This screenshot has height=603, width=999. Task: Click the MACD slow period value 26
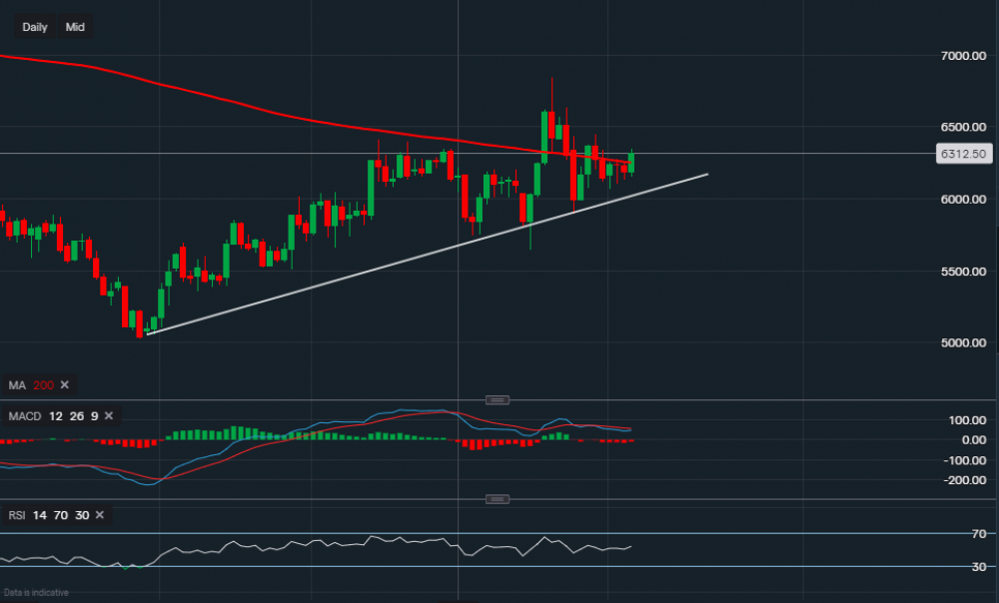pos(75,415)
